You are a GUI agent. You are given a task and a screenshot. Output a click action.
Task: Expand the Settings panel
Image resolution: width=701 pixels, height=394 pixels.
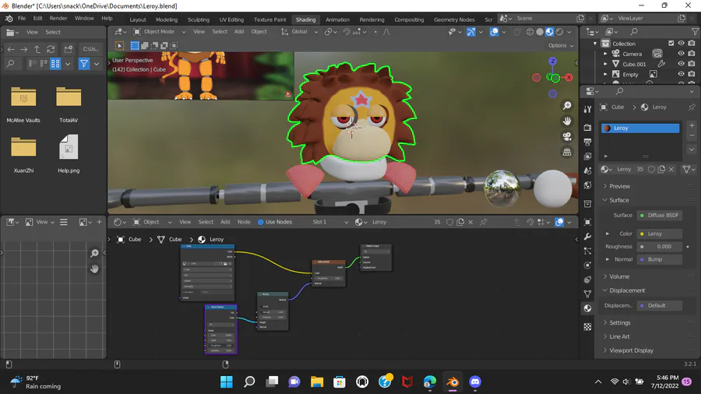coord(620,322)
